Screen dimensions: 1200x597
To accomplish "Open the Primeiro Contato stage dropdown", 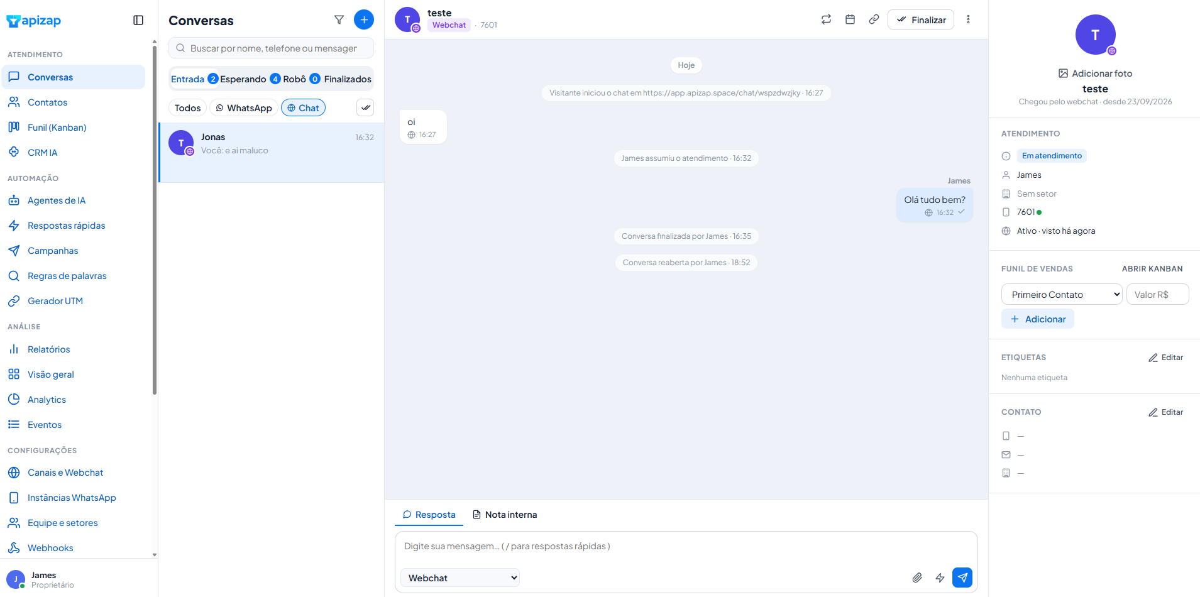I will coord(1062,294).
